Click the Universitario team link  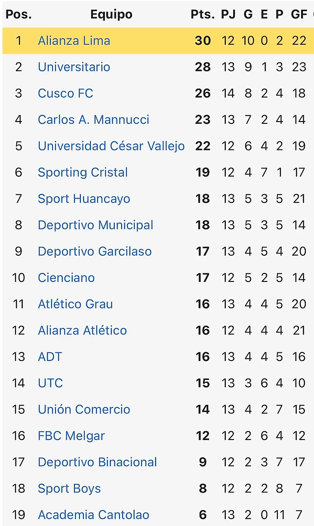(74, 67)
